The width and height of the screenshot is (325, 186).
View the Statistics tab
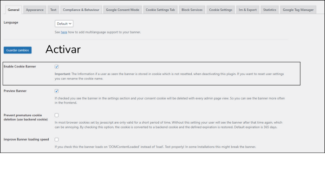(x=269, y=9)
